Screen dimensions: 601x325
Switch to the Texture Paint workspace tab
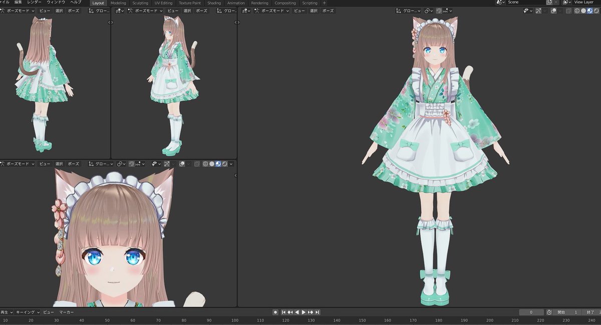(190, 3)
